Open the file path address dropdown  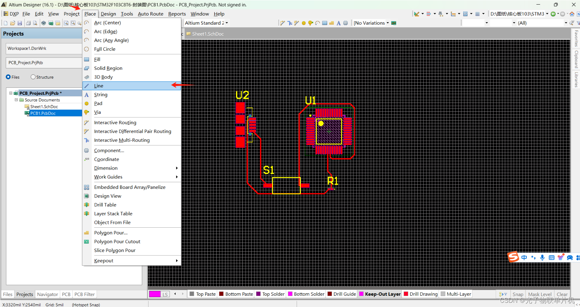click(x=547, y=14)
